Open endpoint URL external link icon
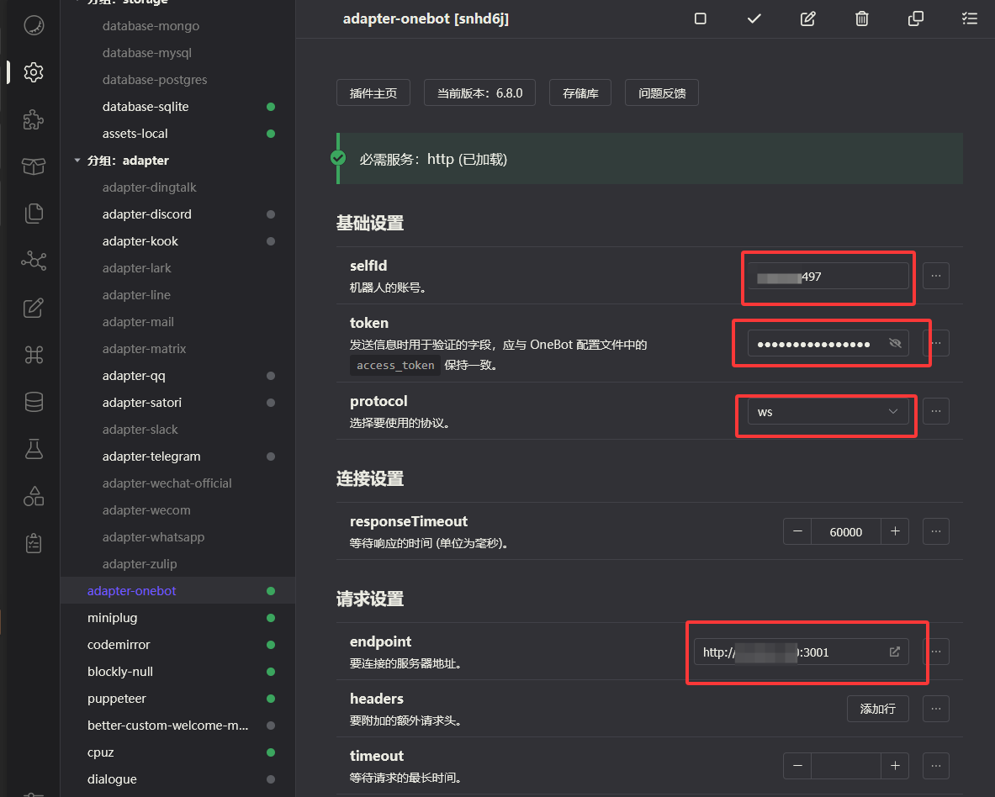Viewport: 995px width, 797px height. (895, 652)
